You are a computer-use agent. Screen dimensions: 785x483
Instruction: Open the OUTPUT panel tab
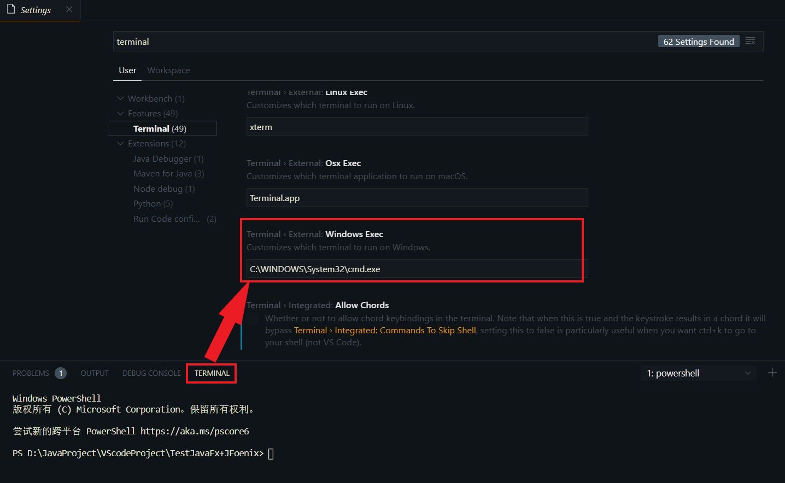point(95,373)
